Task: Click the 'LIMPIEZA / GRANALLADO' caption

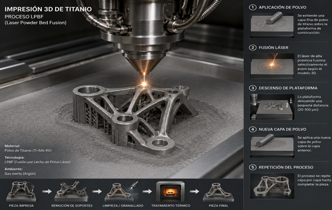Action: (x=123, y=205)
